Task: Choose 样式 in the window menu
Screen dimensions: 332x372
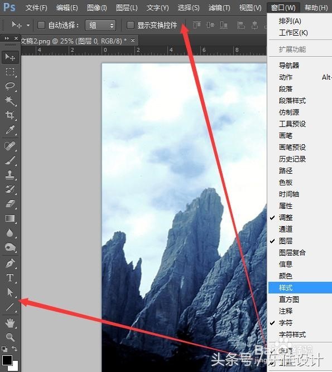Action: [x=300, y=287]
